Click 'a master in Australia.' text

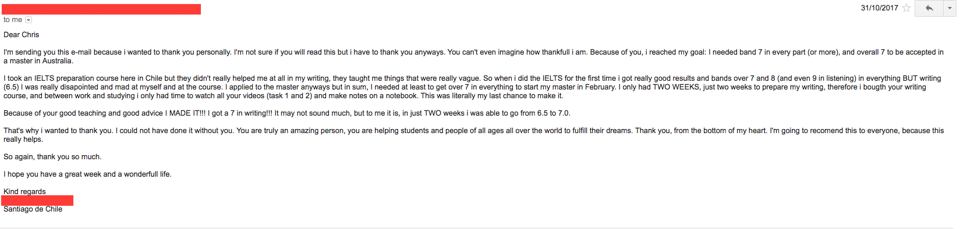[38, 61]
